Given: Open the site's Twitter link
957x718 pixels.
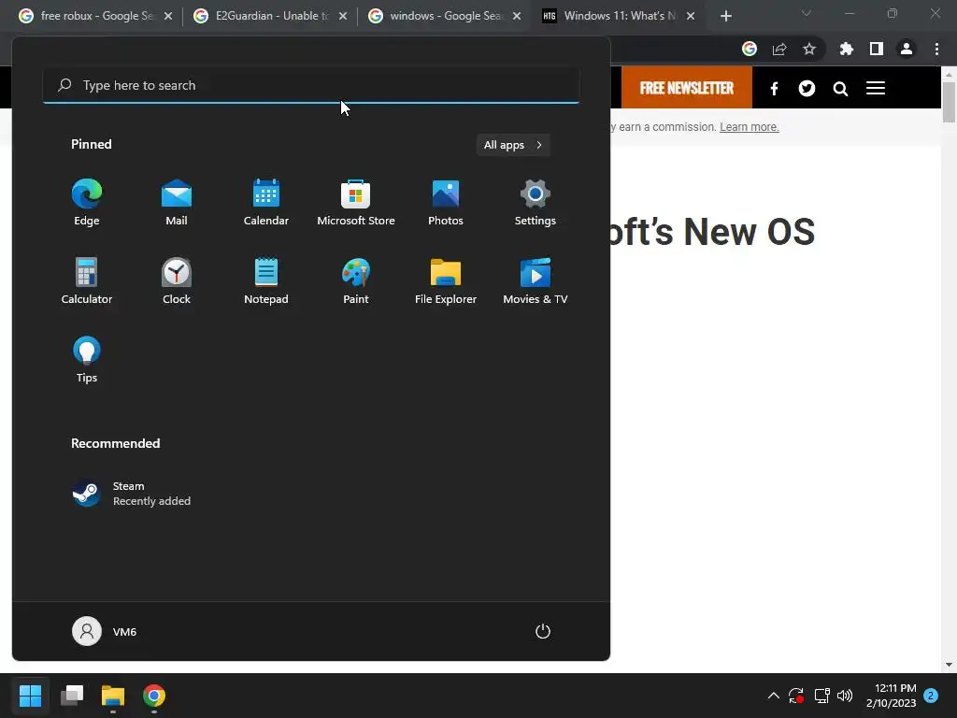Looking at the screenshot, I should point(807,89).
